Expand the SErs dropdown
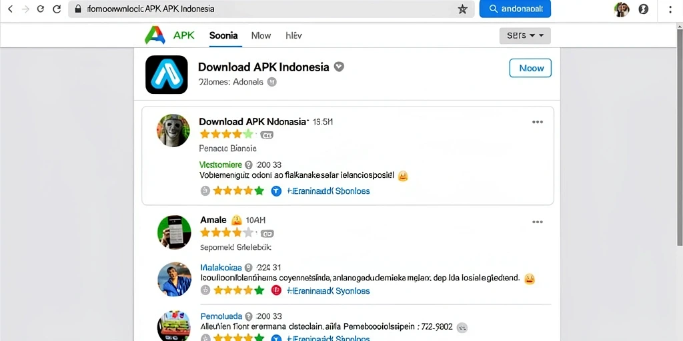 point(525,36)
